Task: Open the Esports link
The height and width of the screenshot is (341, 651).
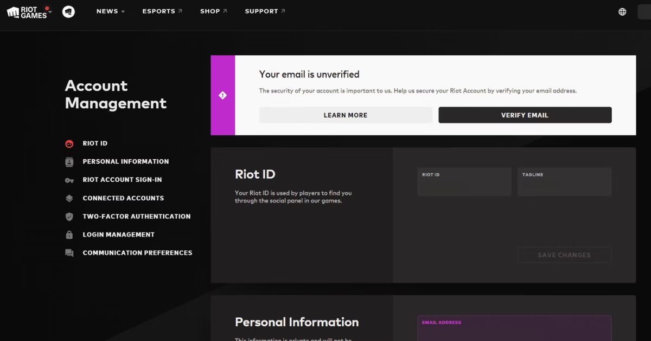Action: click(x=162, y=11)
